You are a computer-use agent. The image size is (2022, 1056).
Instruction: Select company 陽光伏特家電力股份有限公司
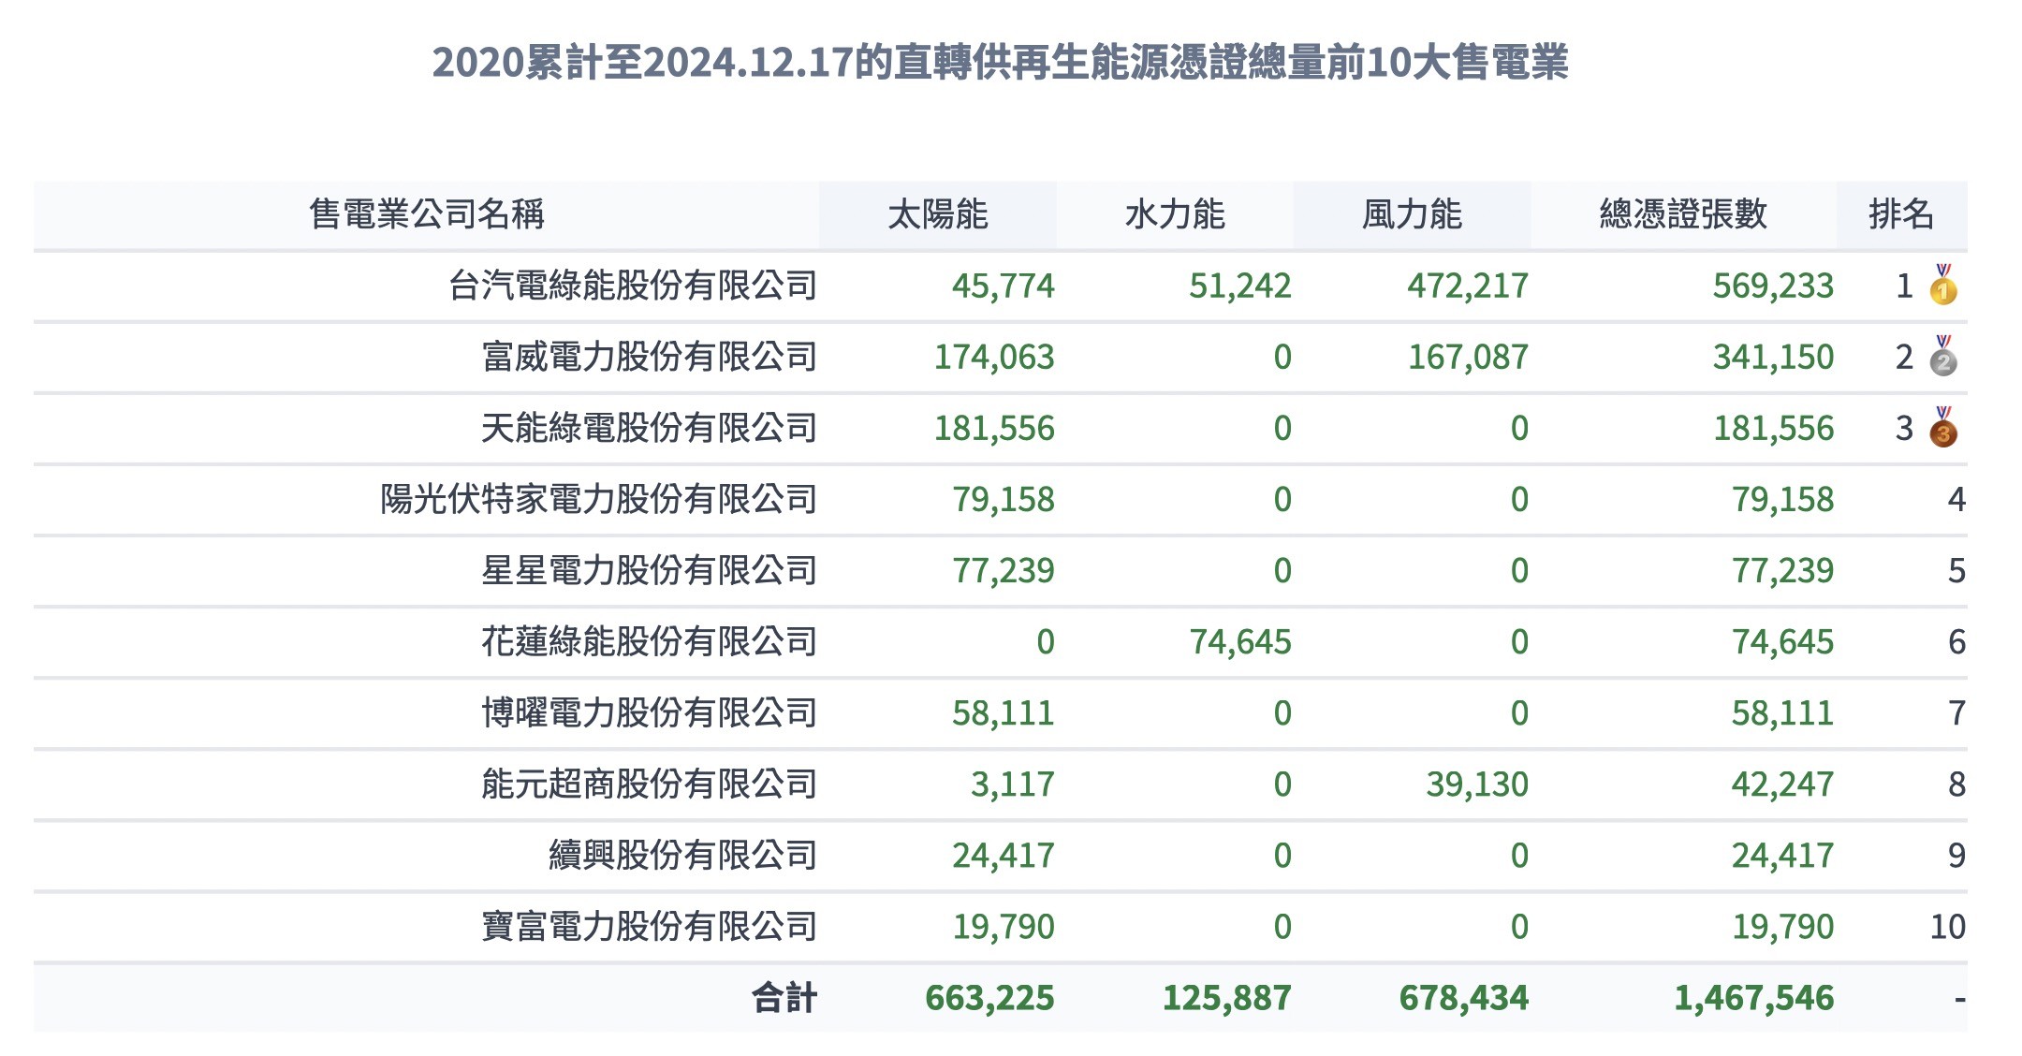(x=599, y=499)
